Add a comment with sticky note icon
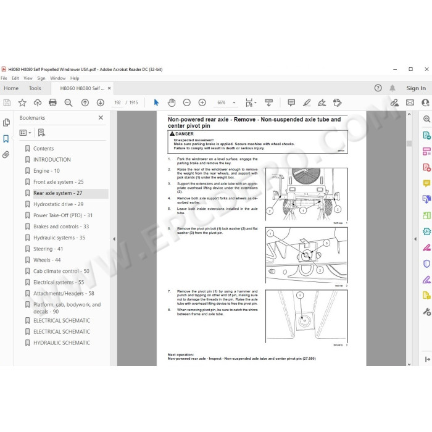Screen dimensions: 432x432 coord(291,103)
